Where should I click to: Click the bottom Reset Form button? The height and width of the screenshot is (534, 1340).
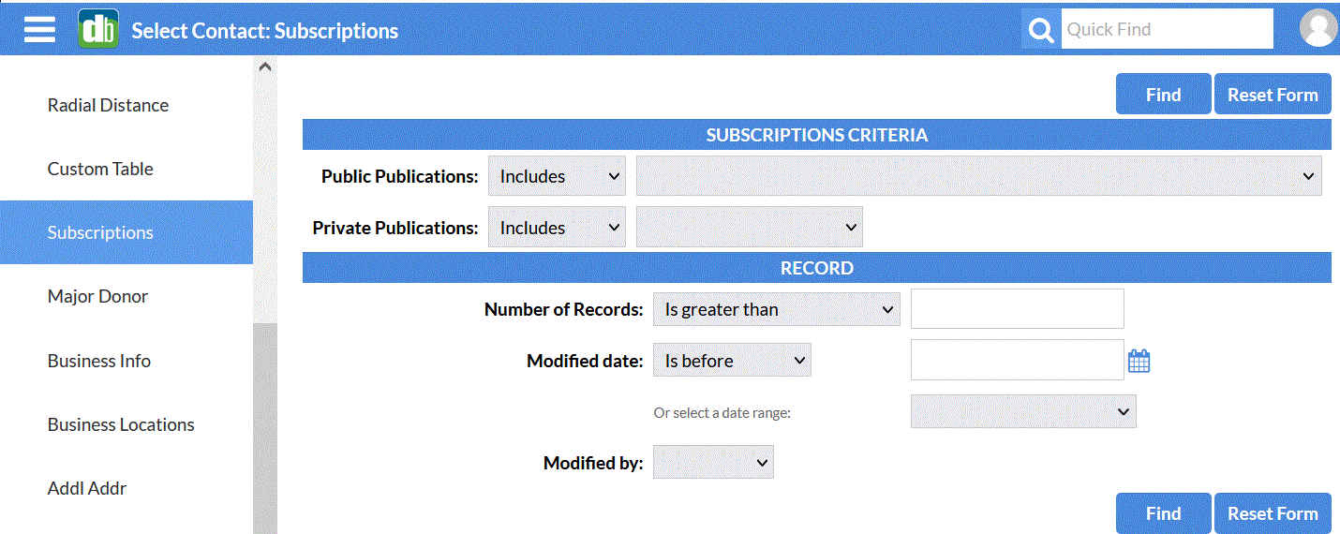pos(1273,513)
